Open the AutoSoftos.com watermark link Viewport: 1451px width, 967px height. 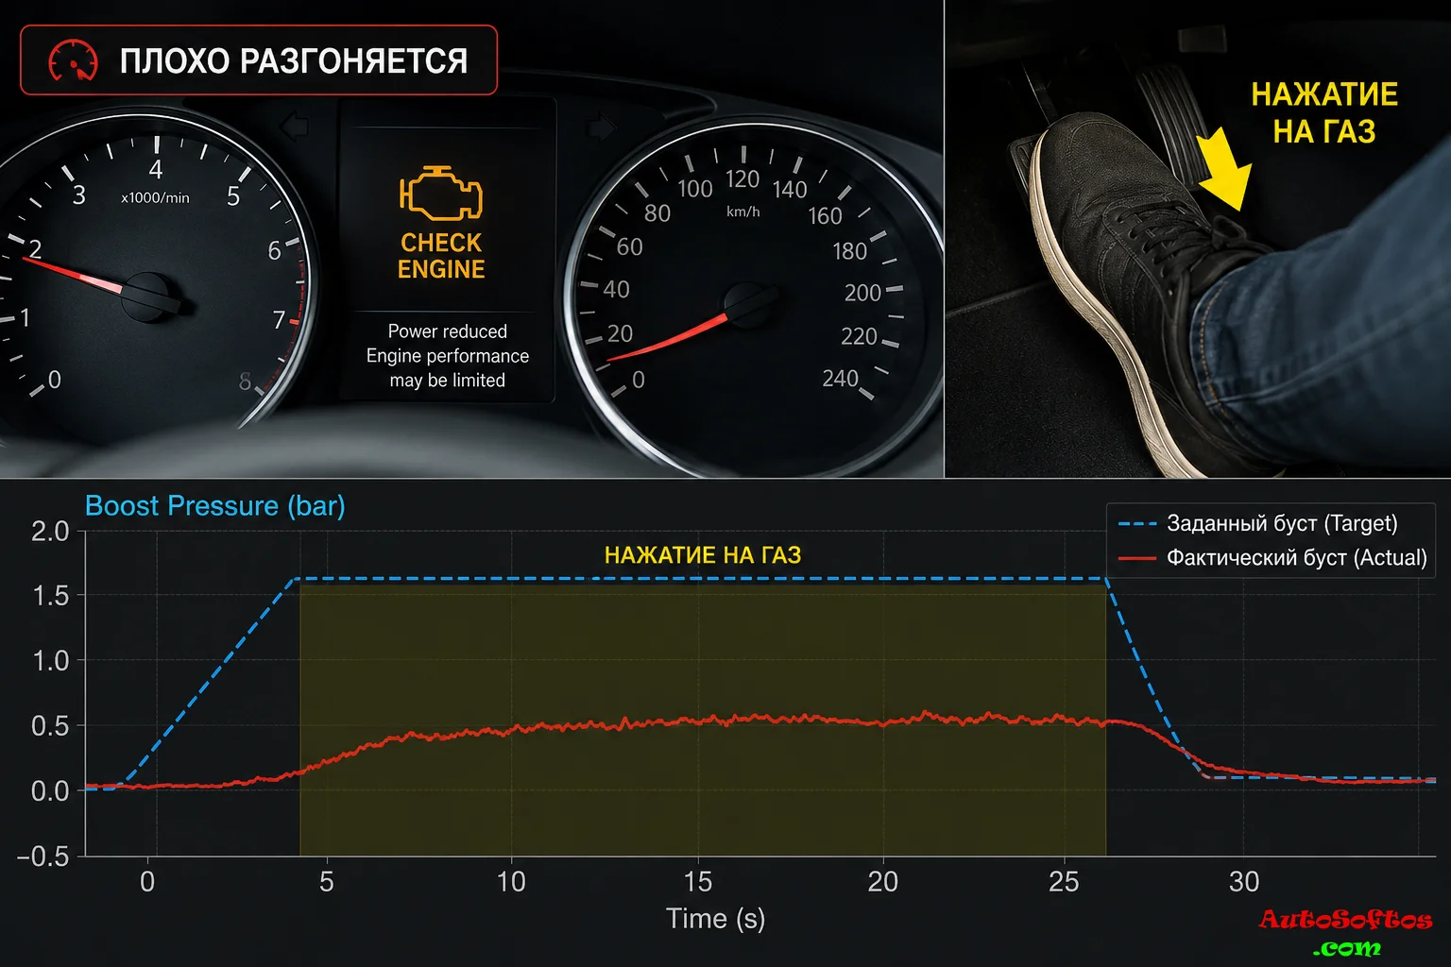click(1346, 931)
